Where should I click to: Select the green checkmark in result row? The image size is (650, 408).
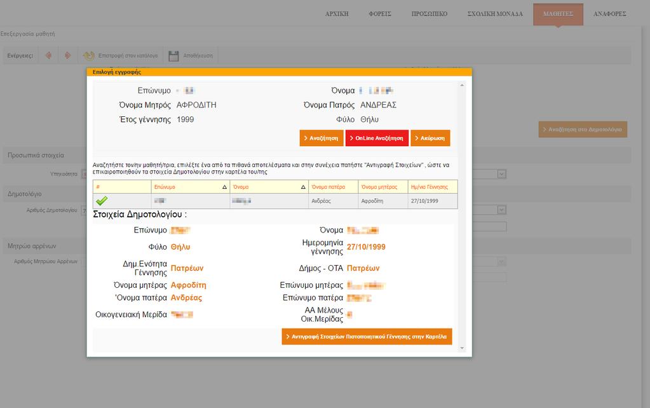click(x=102, y=201)
